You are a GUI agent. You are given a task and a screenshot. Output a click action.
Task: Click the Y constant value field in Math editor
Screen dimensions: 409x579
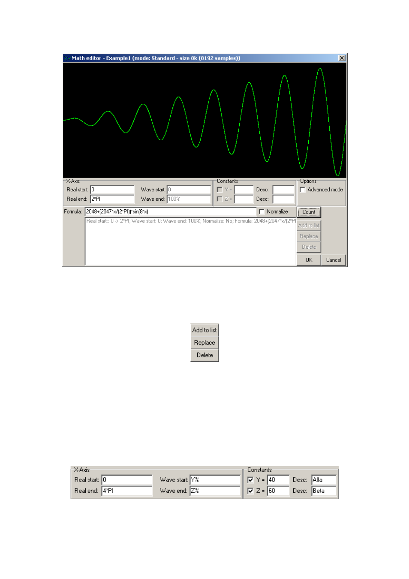244,190
